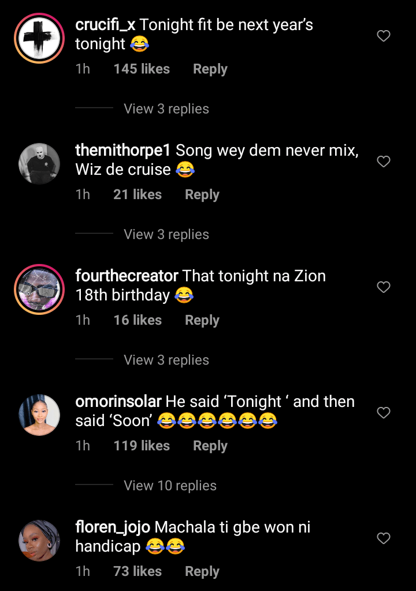Like fourthecreator's Zion birthday comment

[x=384, y=287]
